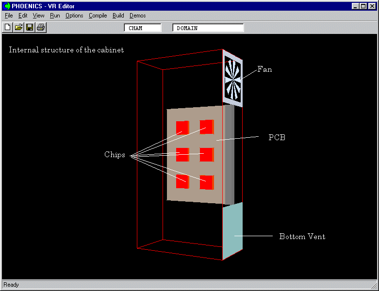Image resolution: width=379 pixels, height=291 pixels.
Task: Open the View menu
Action: point(38,16)
